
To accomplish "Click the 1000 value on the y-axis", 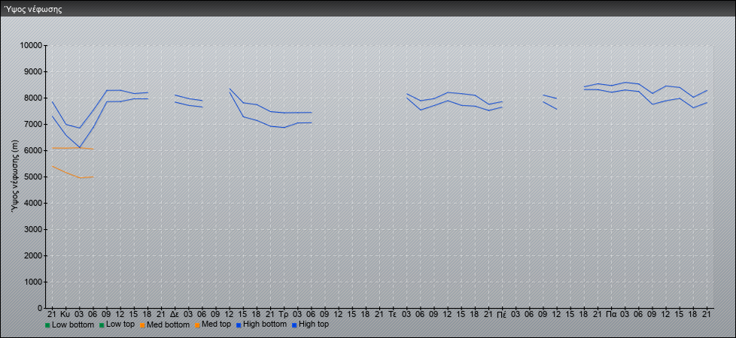I will (33, 282).
